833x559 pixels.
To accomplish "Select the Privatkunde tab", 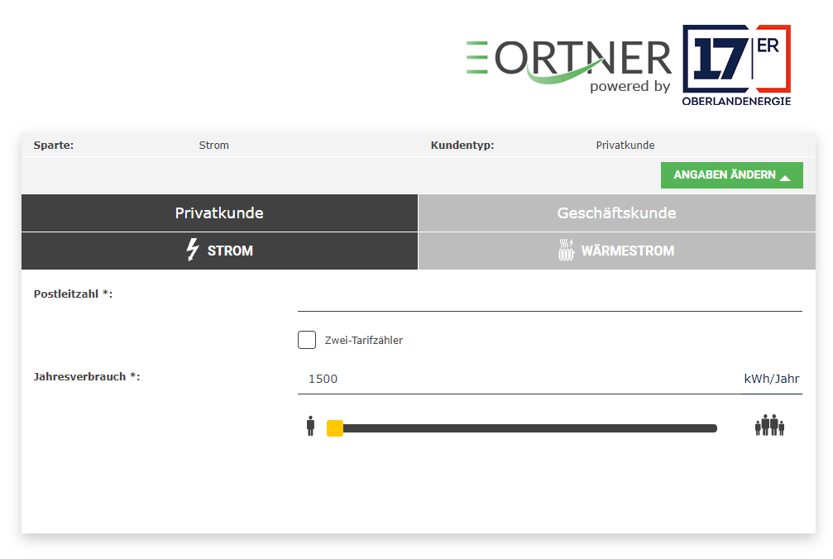I will pos(219,213).
